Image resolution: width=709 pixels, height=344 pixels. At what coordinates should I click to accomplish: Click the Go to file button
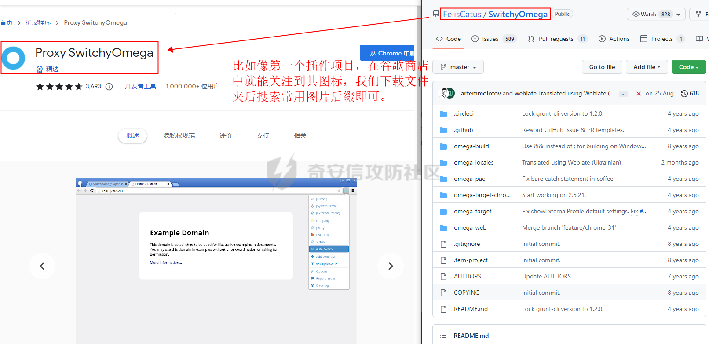602,67
